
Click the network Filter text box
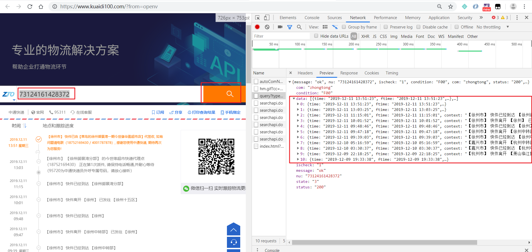click(281, 36)
